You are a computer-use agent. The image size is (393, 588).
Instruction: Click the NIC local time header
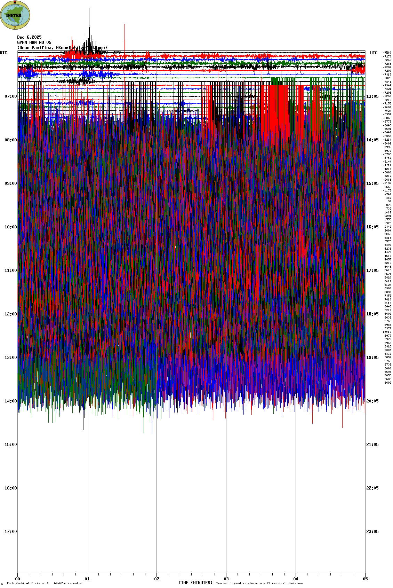click(3, 53)
